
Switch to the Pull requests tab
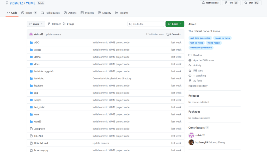click(x=50, y=13)
